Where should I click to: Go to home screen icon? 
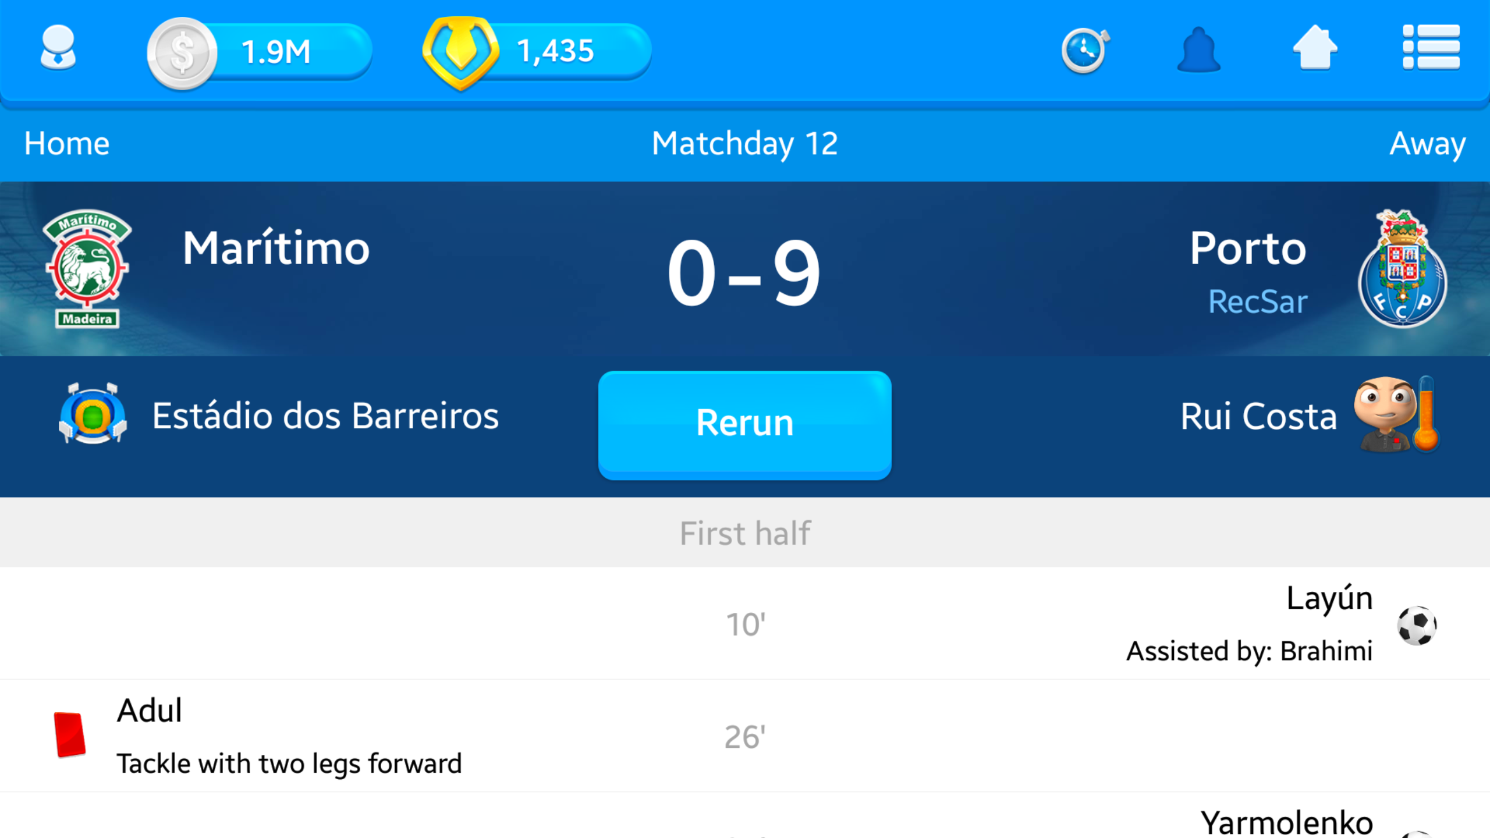1315,49
